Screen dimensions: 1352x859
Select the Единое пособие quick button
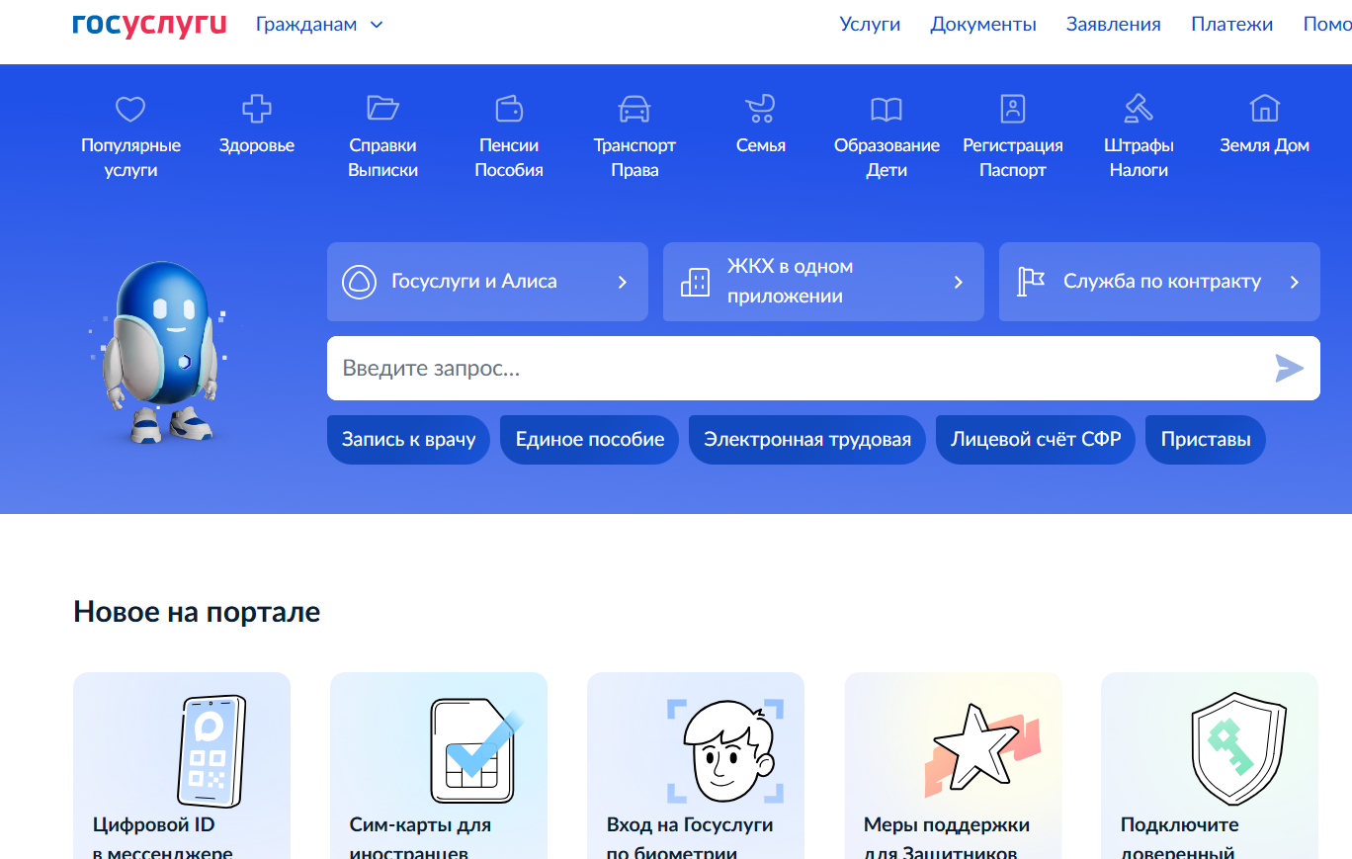tap(589, 440)
